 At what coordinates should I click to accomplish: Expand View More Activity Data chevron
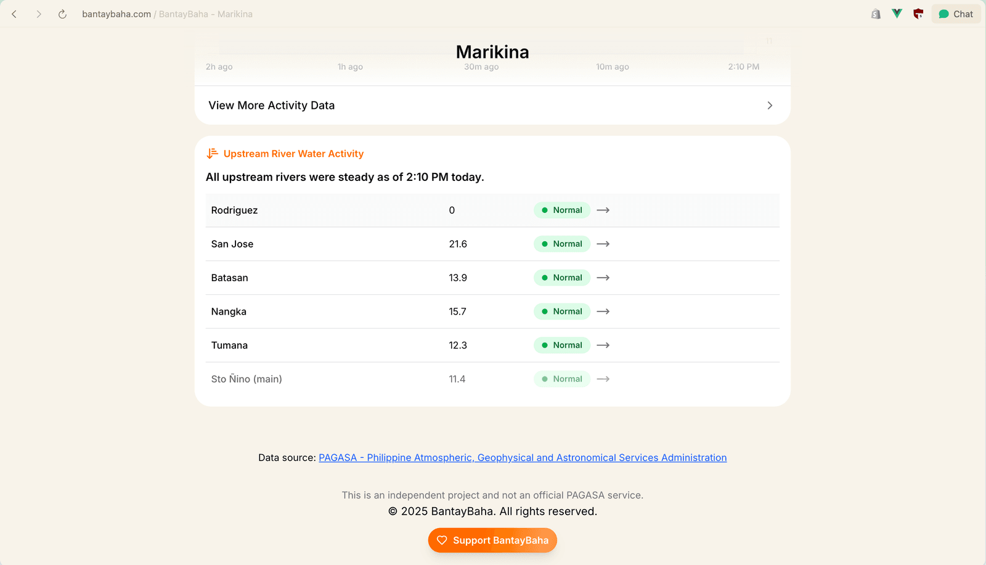[770, 106]
